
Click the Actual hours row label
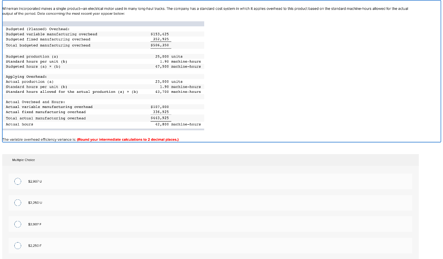pyautogui.click(x=19, y=124)
